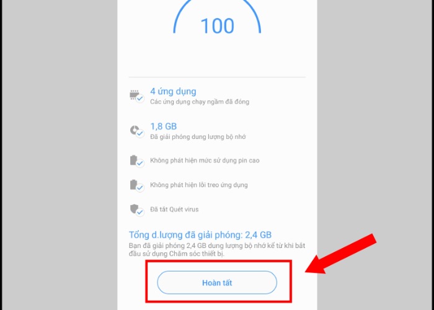Select the blue 4 ứng dụng heading

(173, 91)
